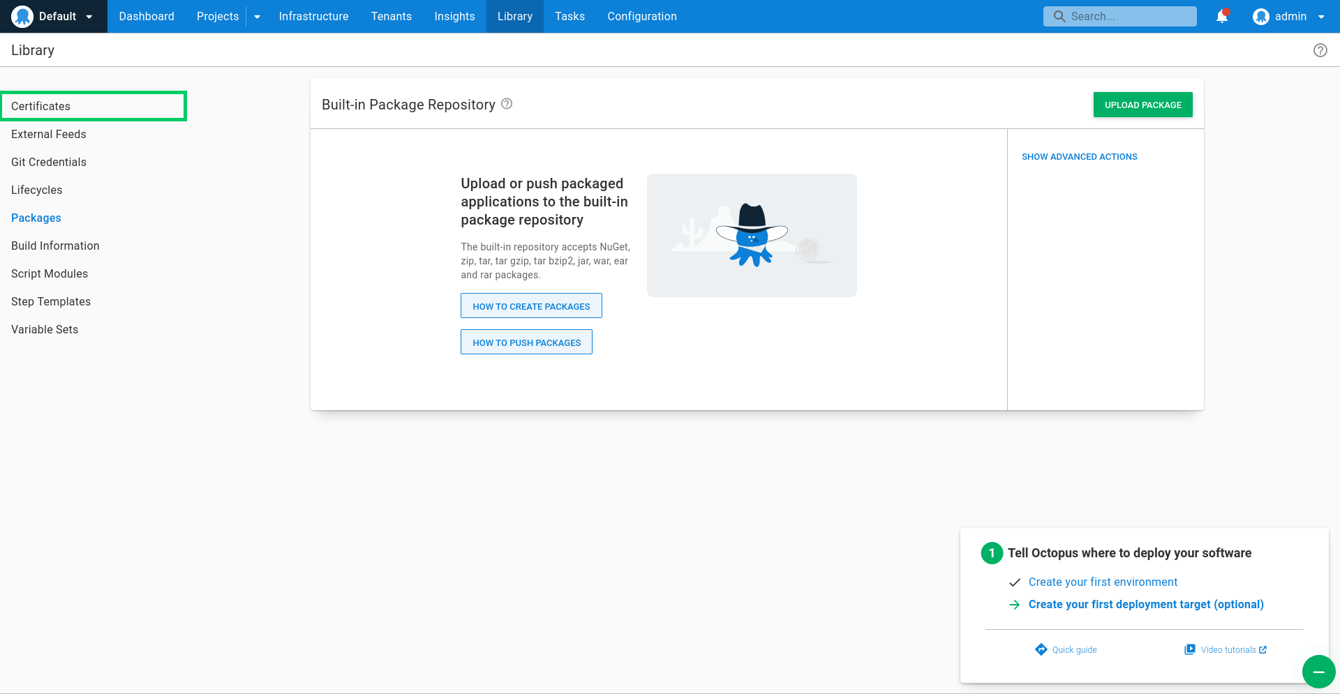
Task: Go to the Dashboard tab
Action: [147, 16]
